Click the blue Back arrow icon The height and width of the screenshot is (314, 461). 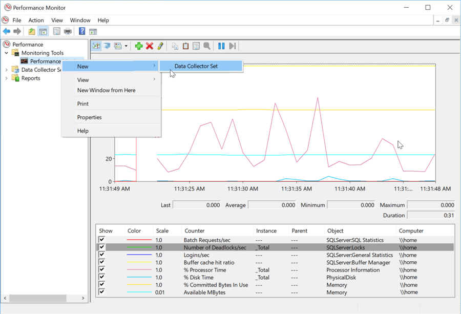click(x=7, y=31)
